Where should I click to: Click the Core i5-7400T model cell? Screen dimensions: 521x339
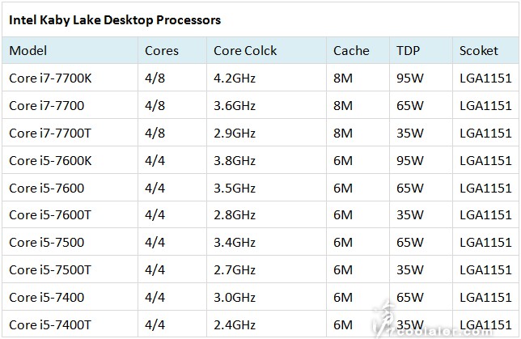click(50, 324)
